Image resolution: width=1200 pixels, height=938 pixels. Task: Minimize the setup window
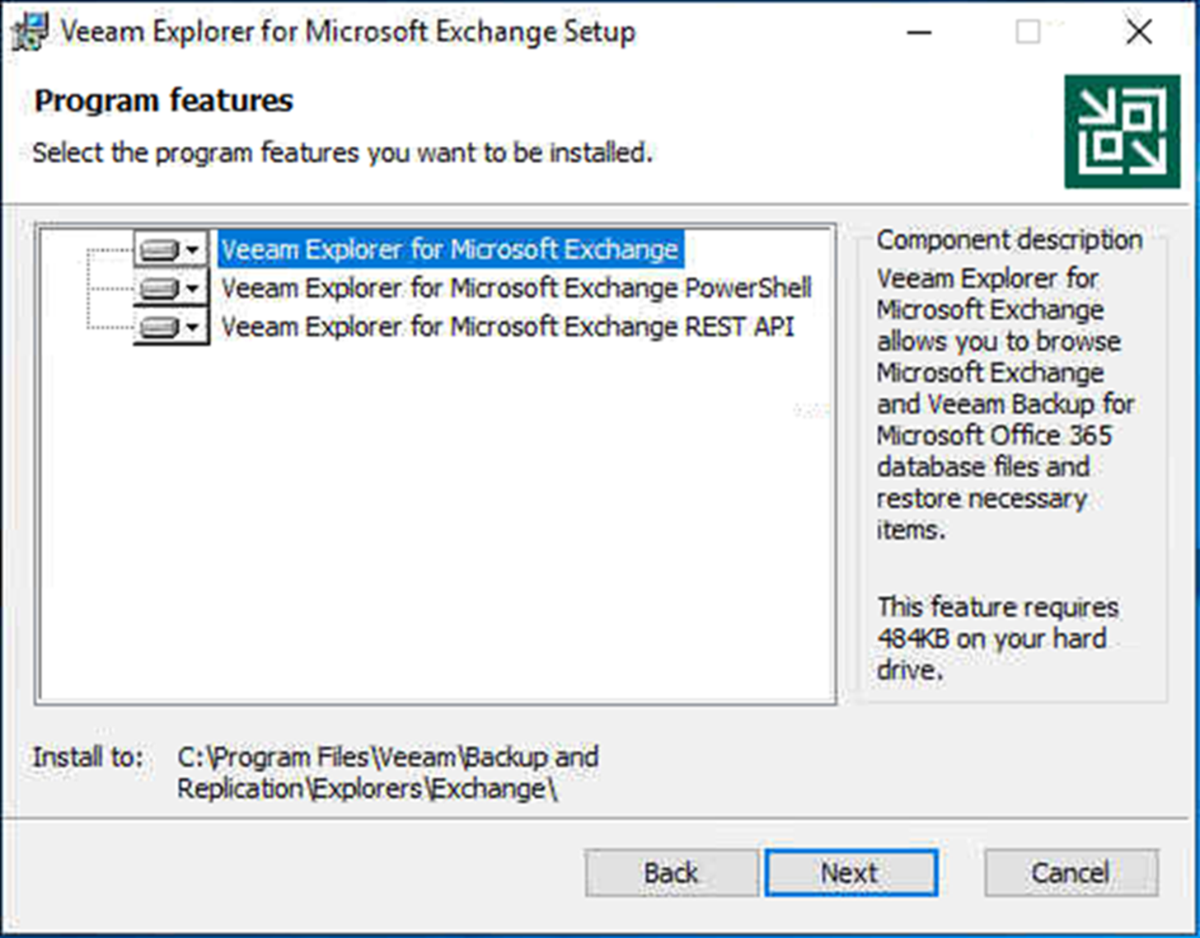click(919, 32)
